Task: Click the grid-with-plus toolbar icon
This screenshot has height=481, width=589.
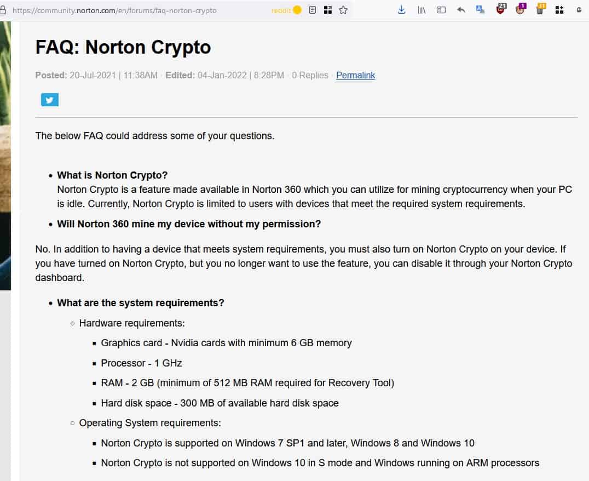Action: coord(559,10)
